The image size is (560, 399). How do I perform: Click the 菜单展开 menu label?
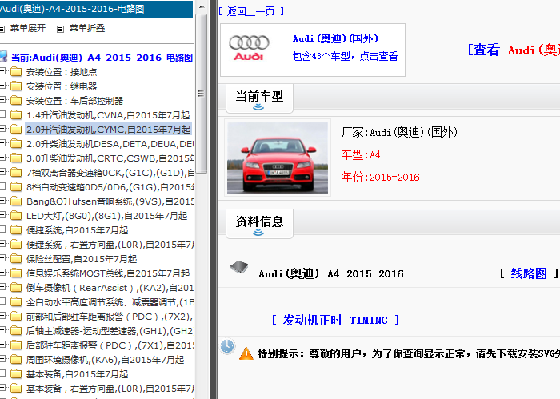click(x=28, y=28)
